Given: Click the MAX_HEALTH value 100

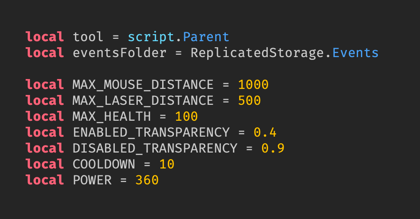Looking at the screenshot, I should 186,117.
